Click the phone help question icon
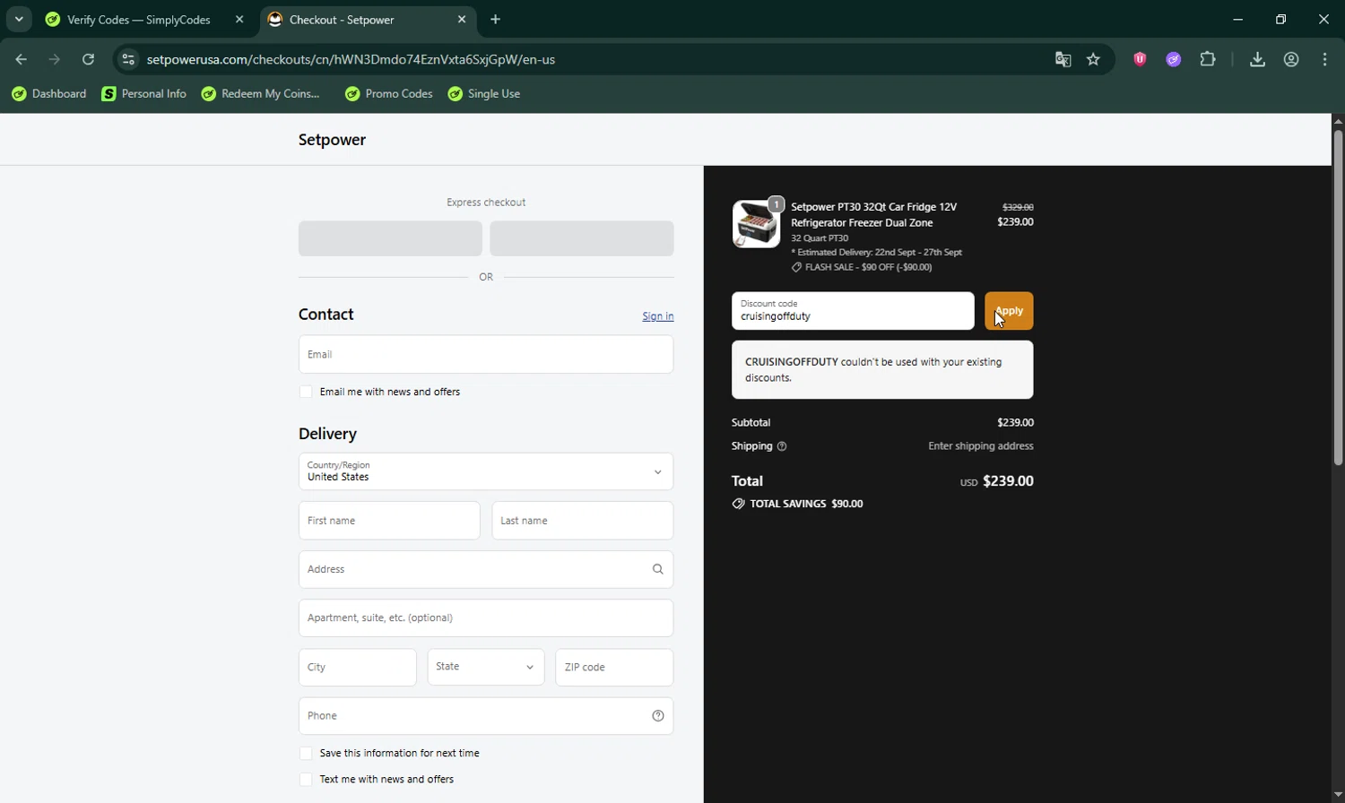 coord(658,716)
